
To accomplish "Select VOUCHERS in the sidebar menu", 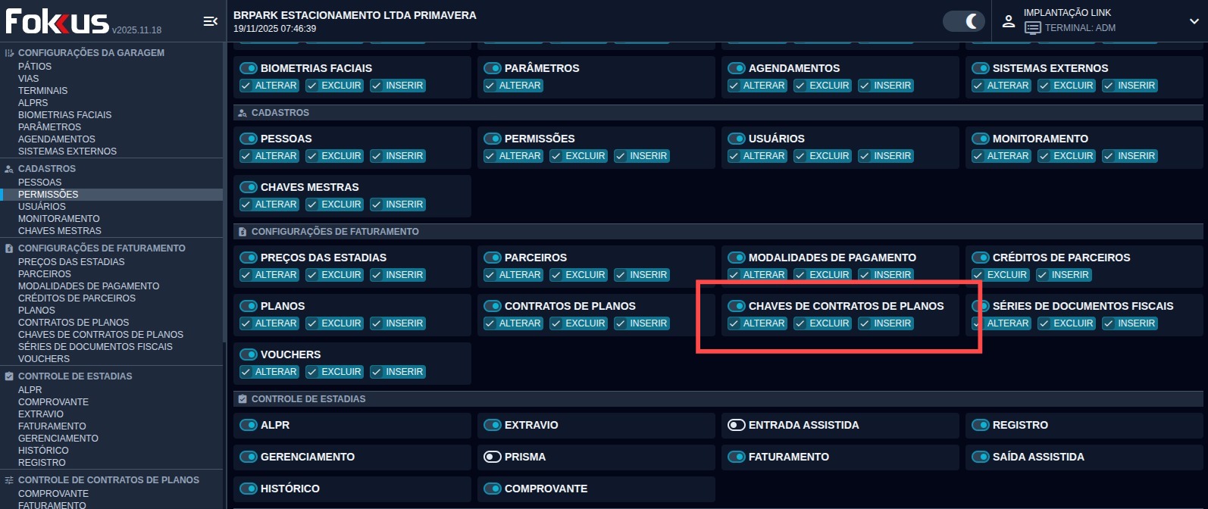I will pyautogui.click(x=44, y=359).
